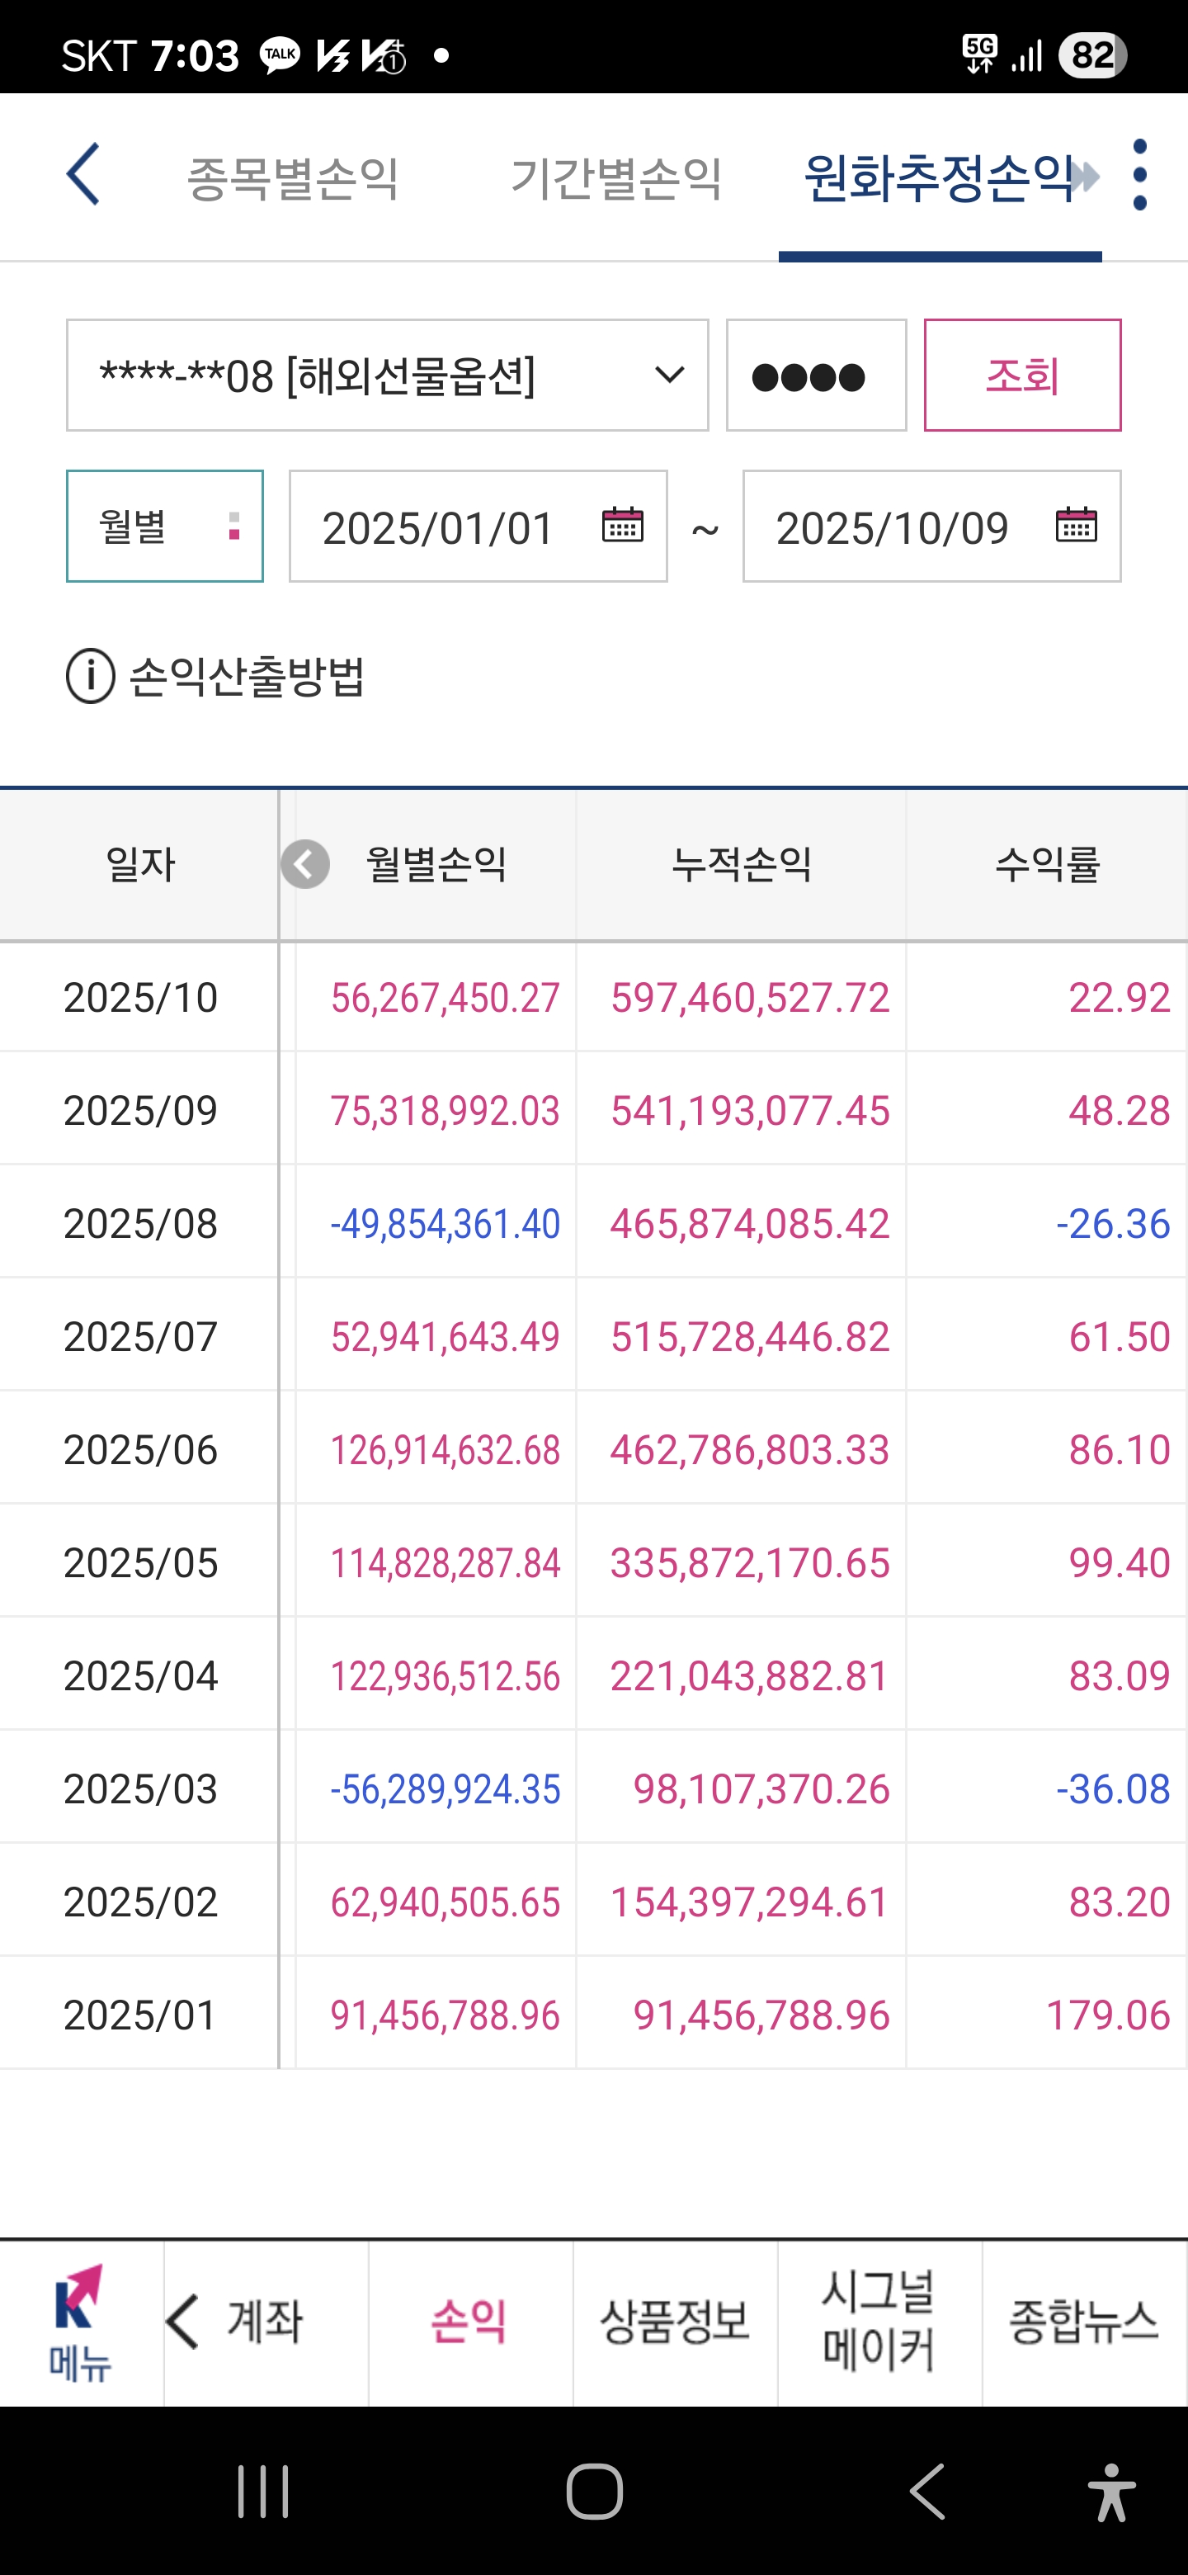Open the end date calendar picker icon
The width and height of the screenshot is (1188, 2575).
point(1076,525)
